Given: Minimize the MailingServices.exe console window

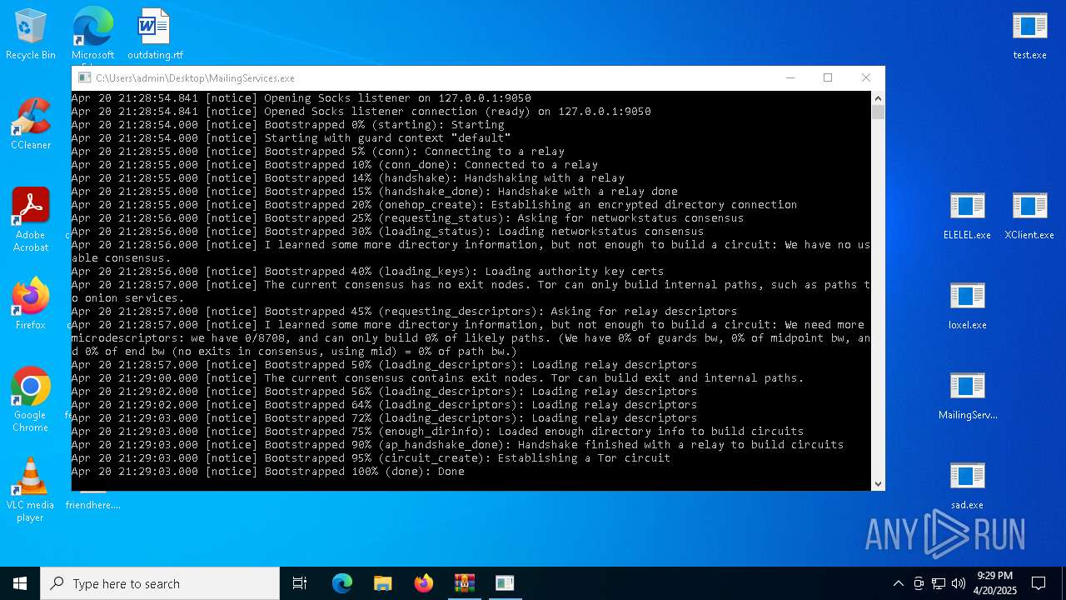Looking at the screenshot, I should (790, 77).
